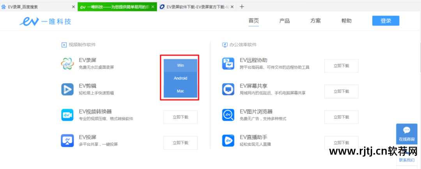
Task: Click the EV视频转换器 product icon
Action: tap(67, 115)
